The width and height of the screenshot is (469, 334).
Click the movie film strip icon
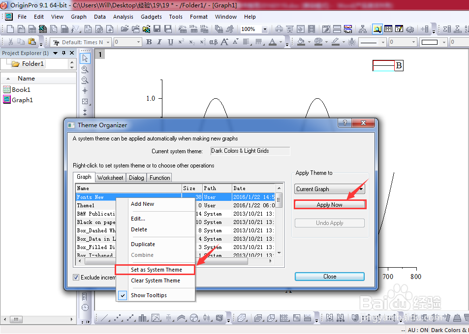click(312, 29)
